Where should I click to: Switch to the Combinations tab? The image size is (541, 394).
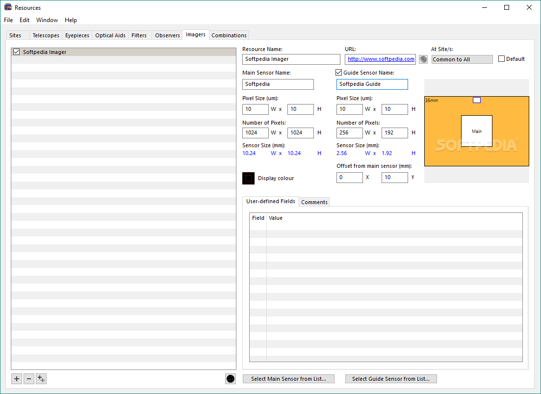229,35
